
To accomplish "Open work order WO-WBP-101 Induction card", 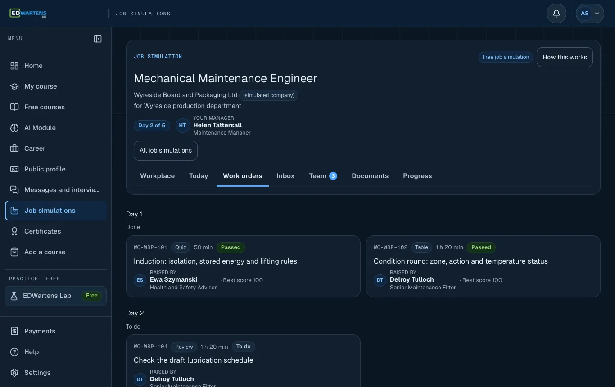I will pos(243,266).
